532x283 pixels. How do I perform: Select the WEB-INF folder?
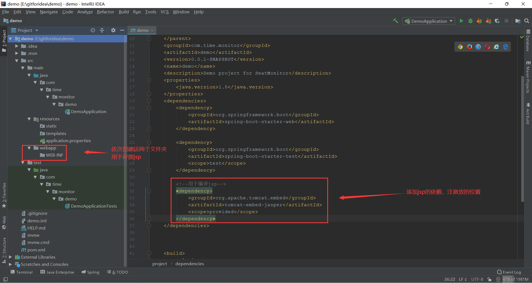click(x=52, y=155)
